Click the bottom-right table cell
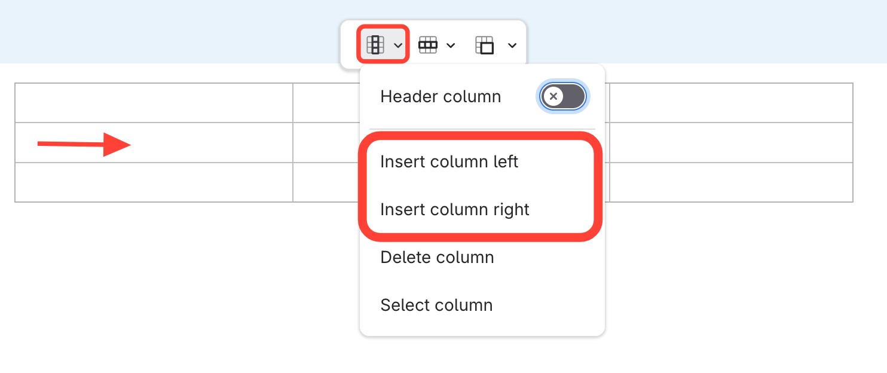Screen dimensions: 887x373 click(730, 182)
